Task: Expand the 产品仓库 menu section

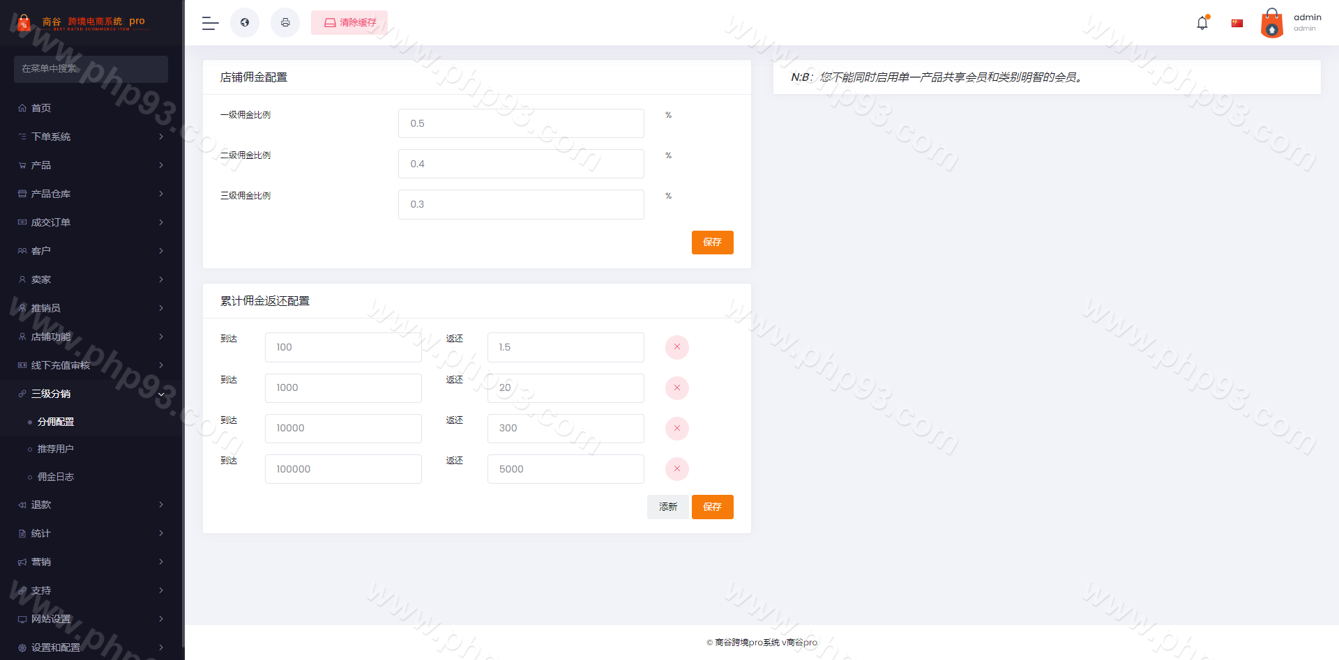Action: tap(91, 194)
